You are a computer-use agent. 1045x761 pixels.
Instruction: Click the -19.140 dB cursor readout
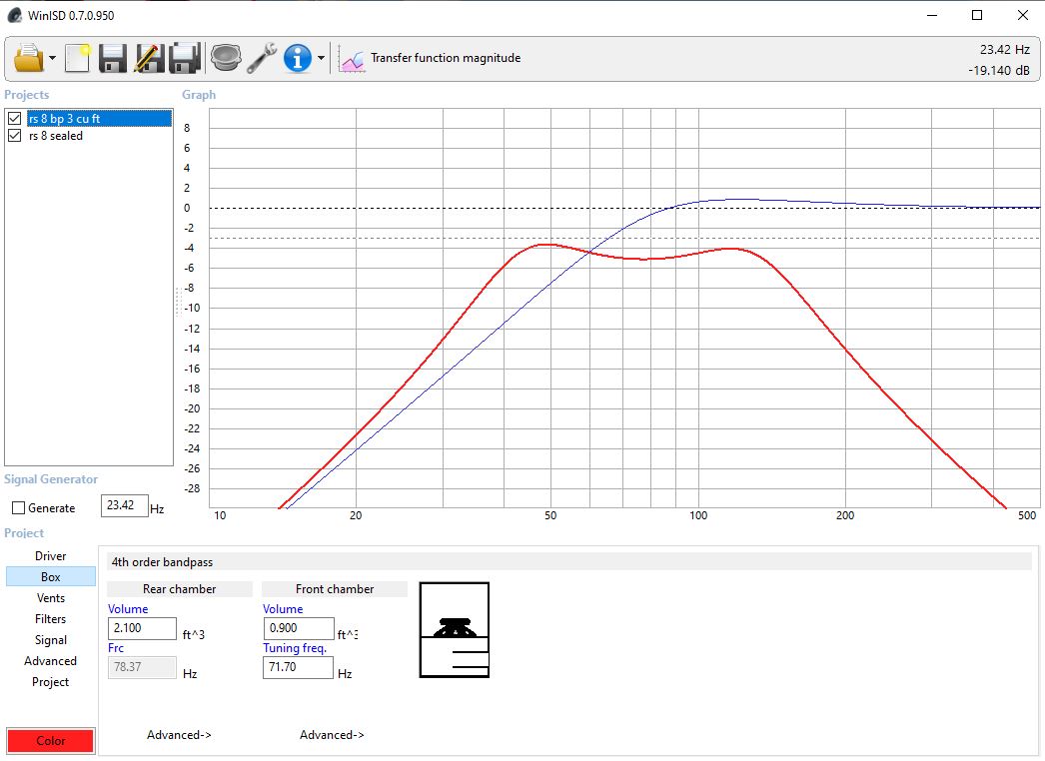[x=999, y=71]
